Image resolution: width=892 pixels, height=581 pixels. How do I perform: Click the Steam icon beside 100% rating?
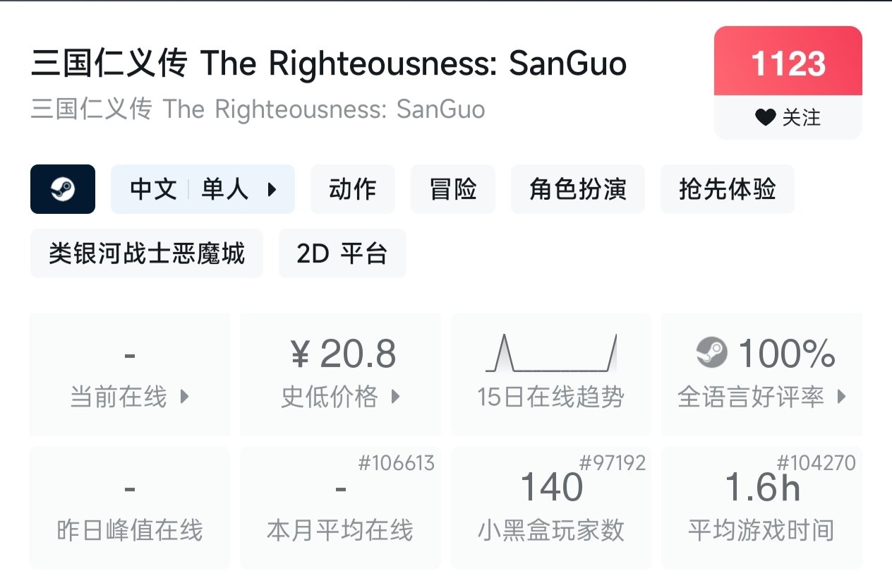coord(711,353)
